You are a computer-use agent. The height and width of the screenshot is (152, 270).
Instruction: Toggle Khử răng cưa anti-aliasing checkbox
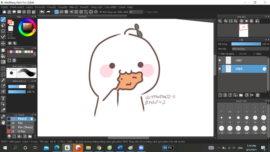pyautogui.click(x=101, y=12)
